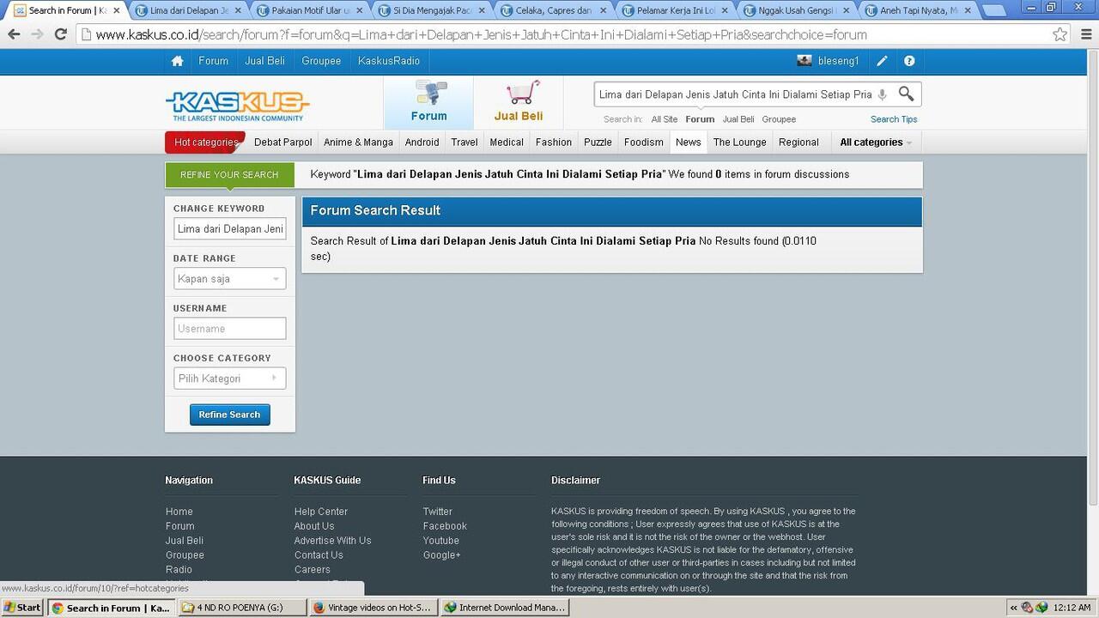The width and height of the screenshot is (1099, 618).
Task: Open Medical category
Action: [x=507, y=142]
